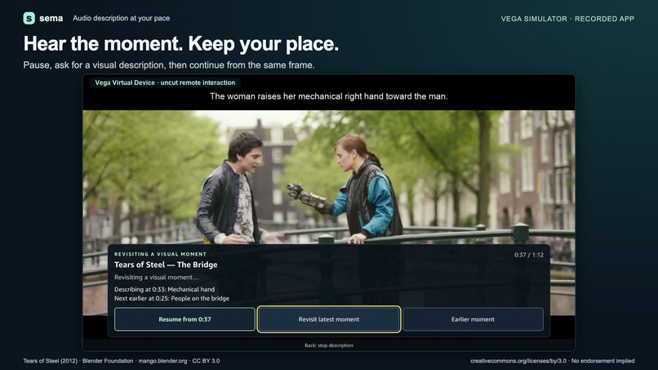Select the Earlier moment button
Image resolution: width=658 pixels, height=370 pixels.
473,319
